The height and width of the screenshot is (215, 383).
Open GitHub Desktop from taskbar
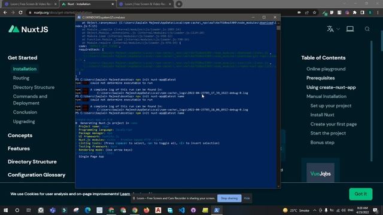pos(193,210)
